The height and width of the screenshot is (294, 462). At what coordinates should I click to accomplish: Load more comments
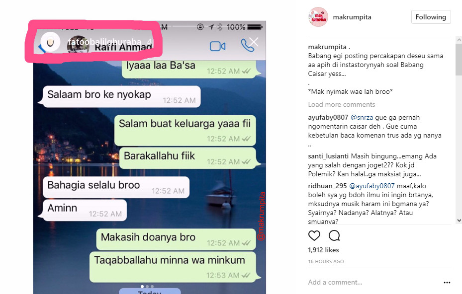(342, 104)
